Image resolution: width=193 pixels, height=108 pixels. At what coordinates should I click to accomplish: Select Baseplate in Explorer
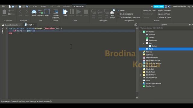point(153,40)
